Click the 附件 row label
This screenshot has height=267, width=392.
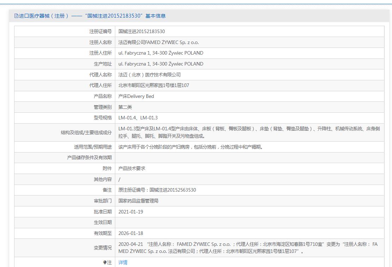coord(107,168)
